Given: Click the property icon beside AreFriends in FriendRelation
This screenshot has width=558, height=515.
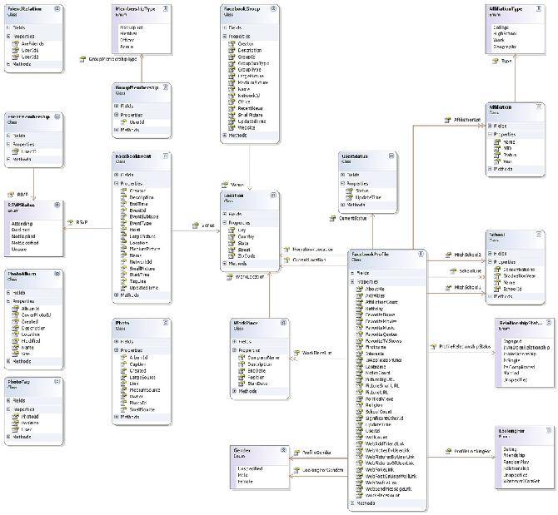Looking at the screenshot, I should (15, 44).
